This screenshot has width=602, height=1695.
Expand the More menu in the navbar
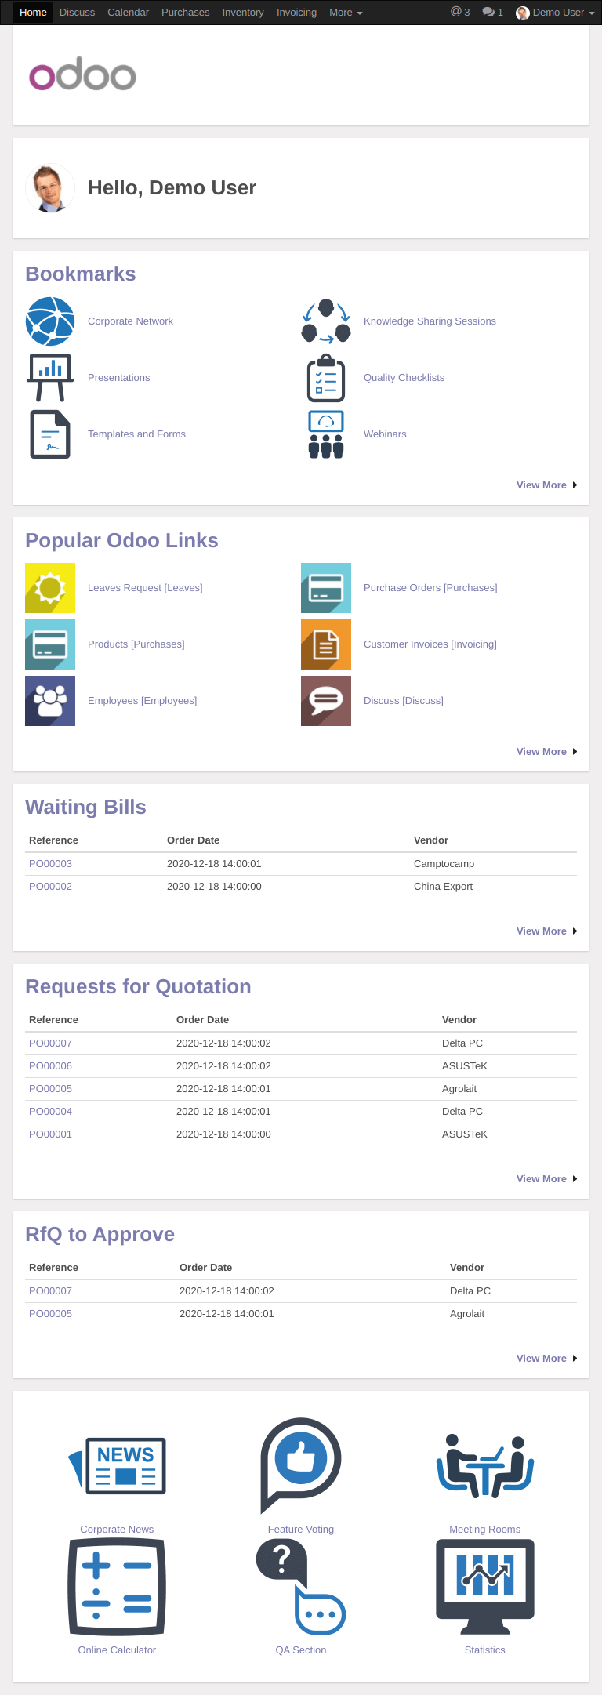coord(346,13)
